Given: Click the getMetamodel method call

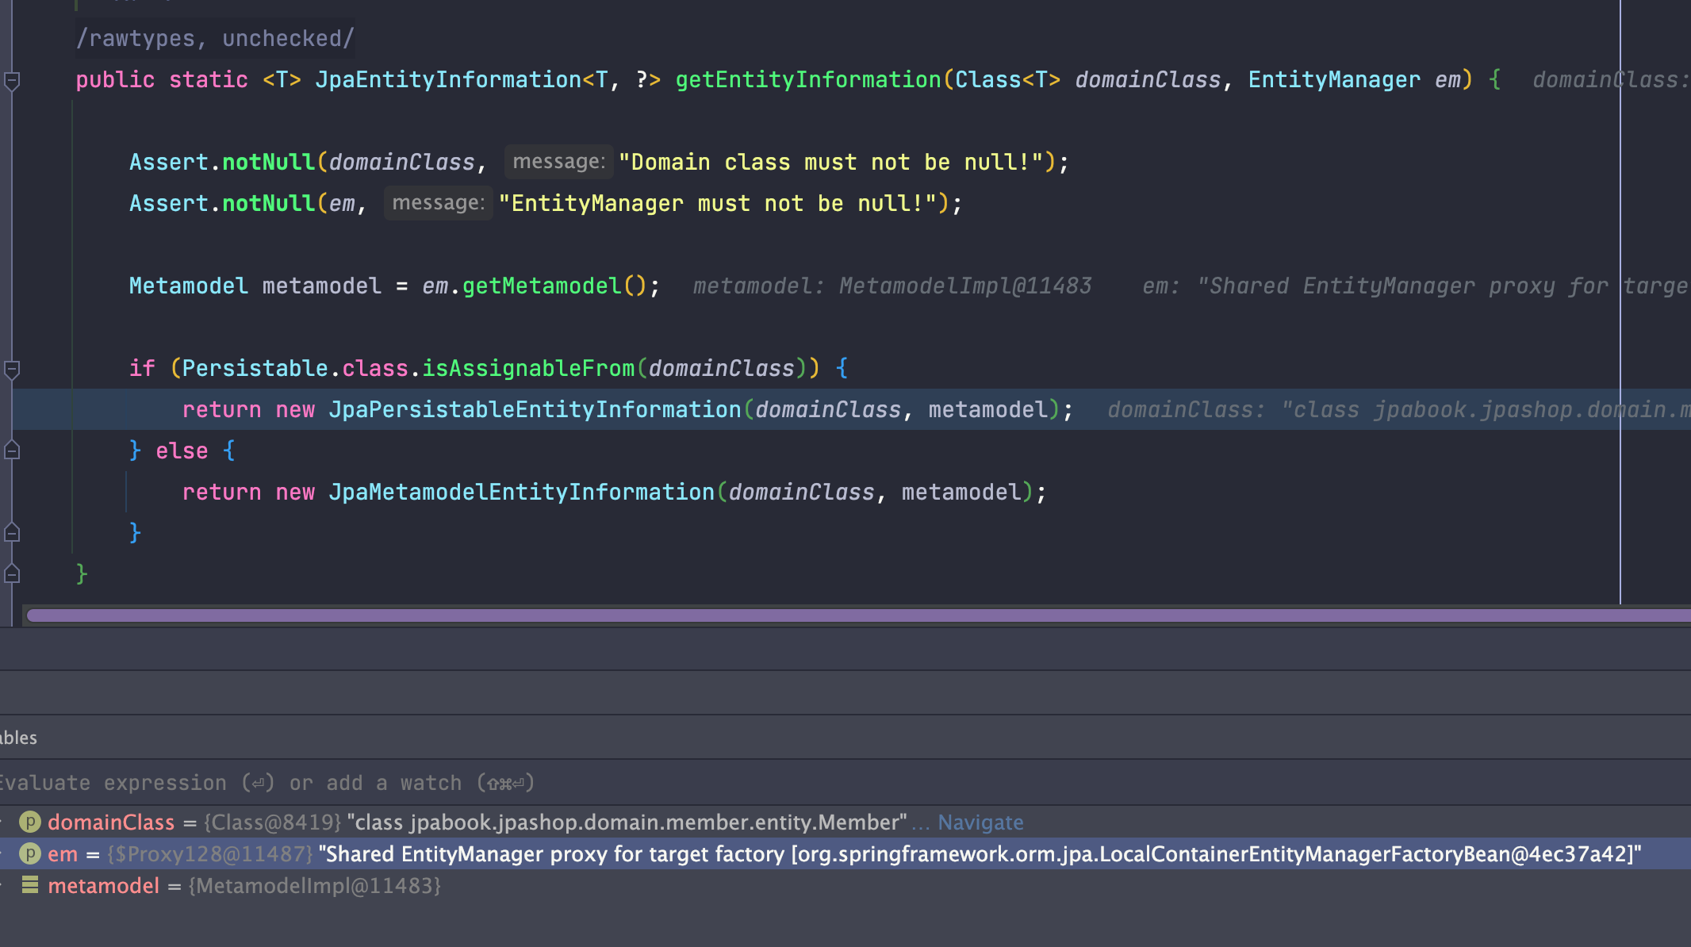Looking at the screenshot, I should click(542, 286).
